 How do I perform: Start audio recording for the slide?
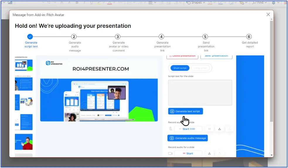tap(188, 129)
